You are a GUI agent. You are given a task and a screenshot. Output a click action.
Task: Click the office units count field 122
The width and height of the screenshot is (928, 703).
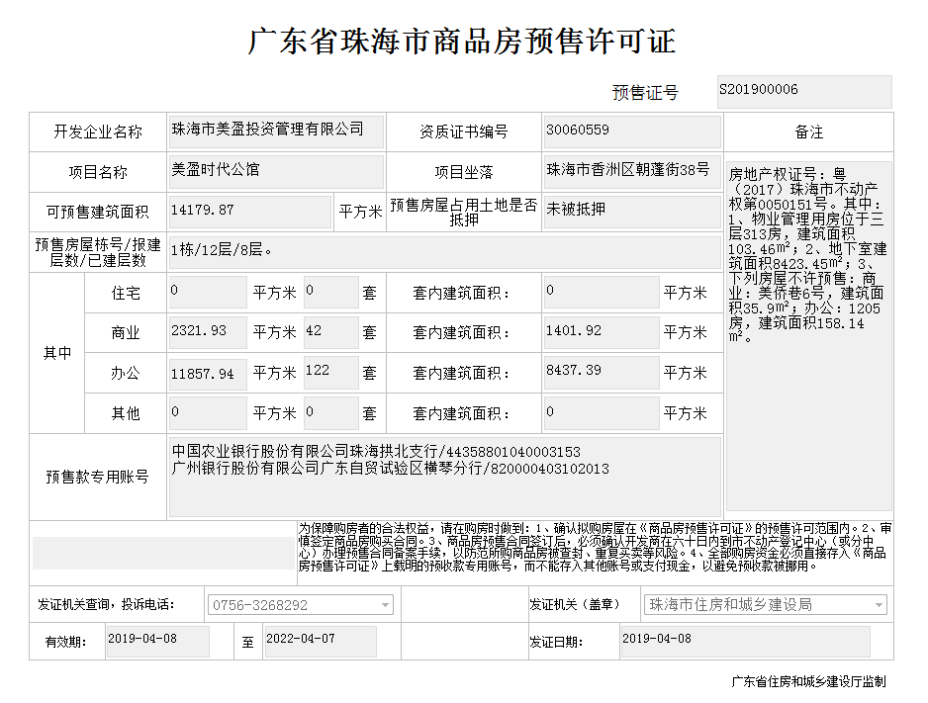pos(330,374)
